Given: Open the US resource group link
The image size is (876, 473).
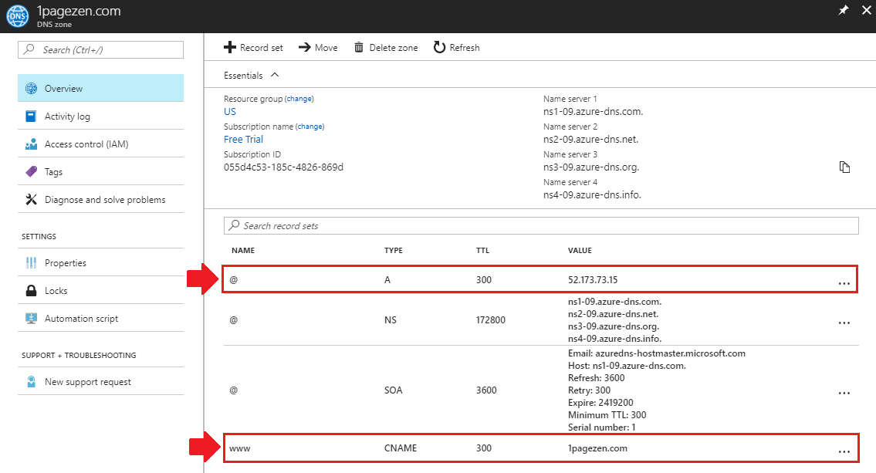Looking at the screenshot, I should click(230, 112).
